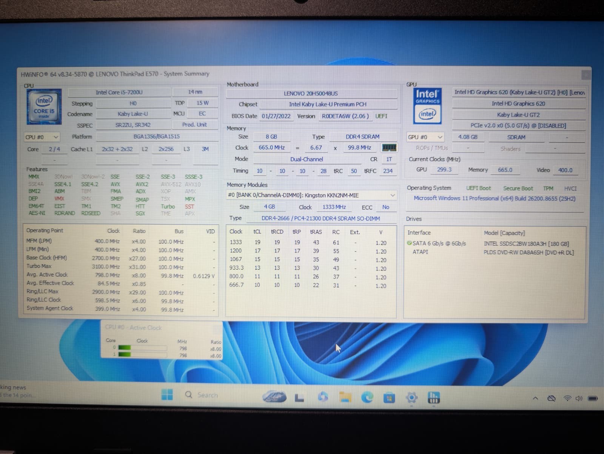Screen dimensions: 604x454
Task: Open Copilot from the taskbar
Action: [x=322, y=397]
